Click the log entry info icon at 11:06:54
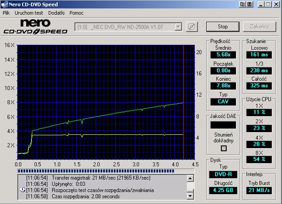282x204 pixels. click(23, 189)
